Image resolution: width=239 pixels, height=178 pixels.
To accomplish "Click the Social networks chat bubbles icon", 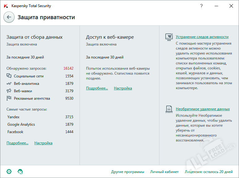I will coord(9,76).
